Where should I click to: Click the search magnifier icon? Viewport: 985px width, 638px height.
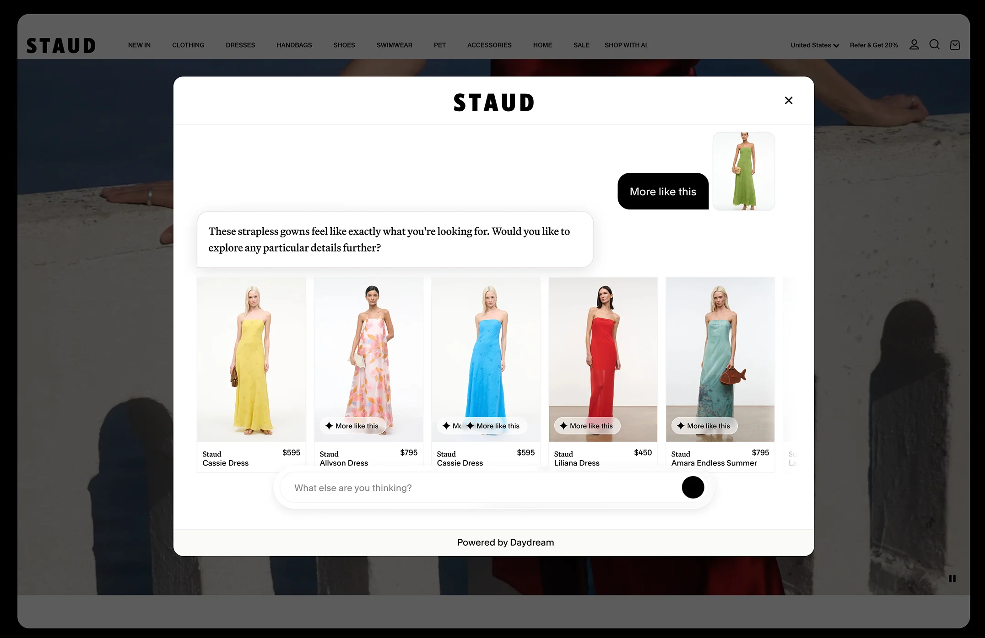(x=934, y=45)
